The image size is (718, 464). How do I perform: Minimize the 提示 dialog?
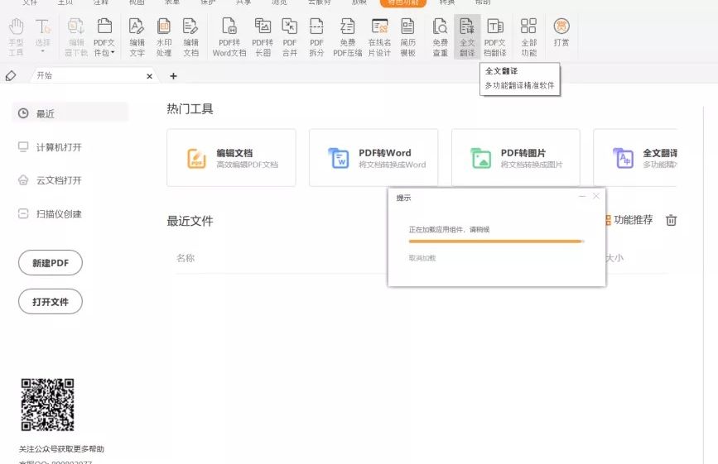pos(582,196)
